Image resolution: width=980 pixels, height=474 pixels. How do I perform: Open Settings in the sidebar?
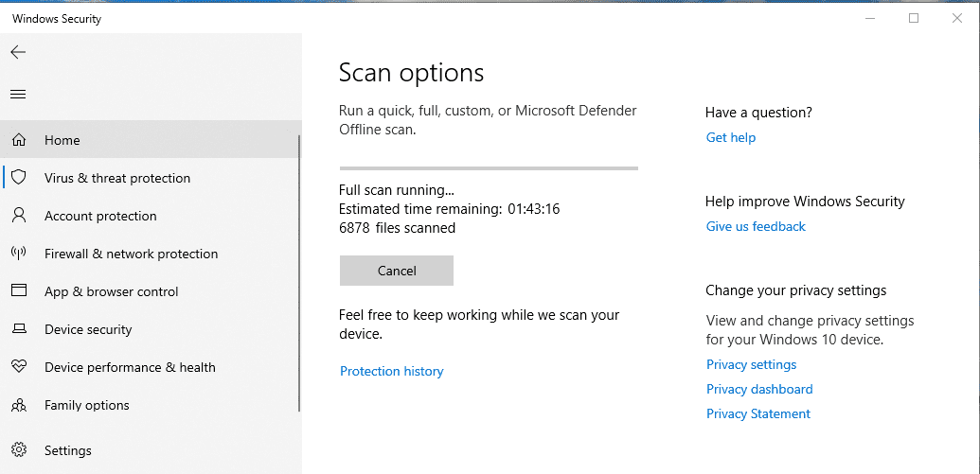point(150,450)
